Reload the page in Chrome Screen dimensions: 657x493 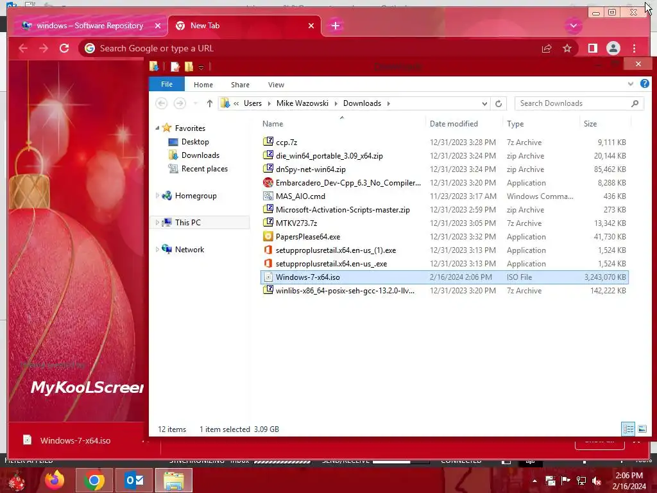(64, 48)
